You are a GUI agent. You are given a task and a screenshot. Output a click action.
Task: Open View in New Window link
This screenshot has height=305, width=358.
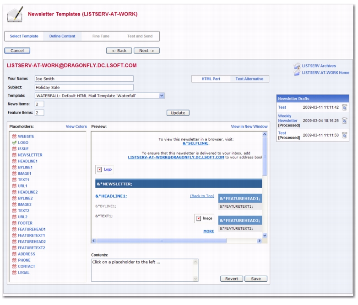249,126
